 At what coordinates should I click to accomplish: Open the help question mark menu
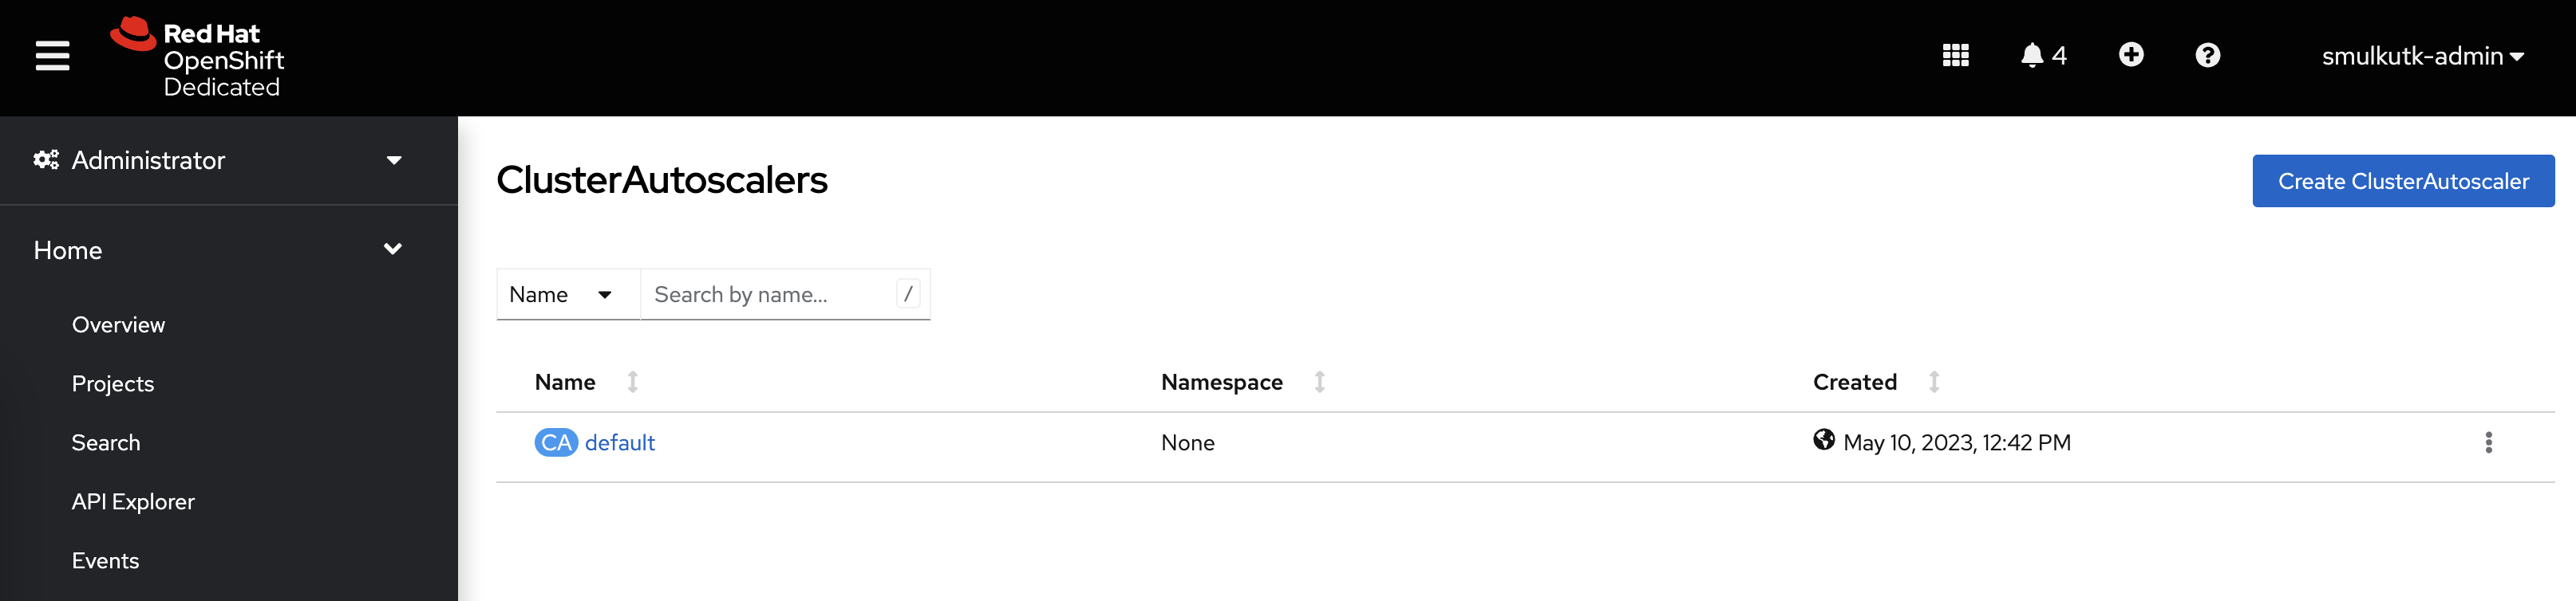(2207, 56)
